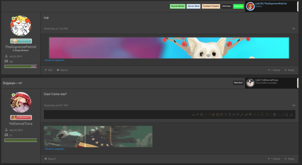
Task: Open TheSupremePatriot's circular avatar picture
Action: 21,26
